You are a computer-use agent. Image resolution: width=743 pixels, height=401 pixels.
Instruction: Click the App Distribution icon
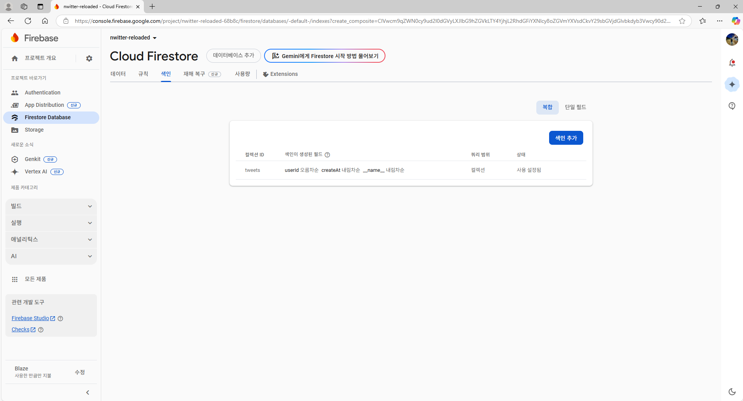click(x=15, y=105)
